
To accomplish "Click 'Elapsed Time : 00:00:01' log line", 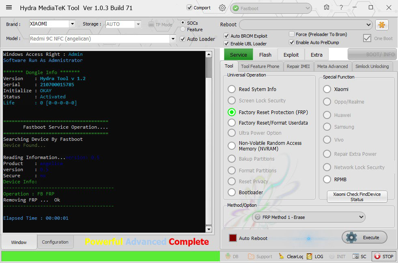I will coord(36,218).
